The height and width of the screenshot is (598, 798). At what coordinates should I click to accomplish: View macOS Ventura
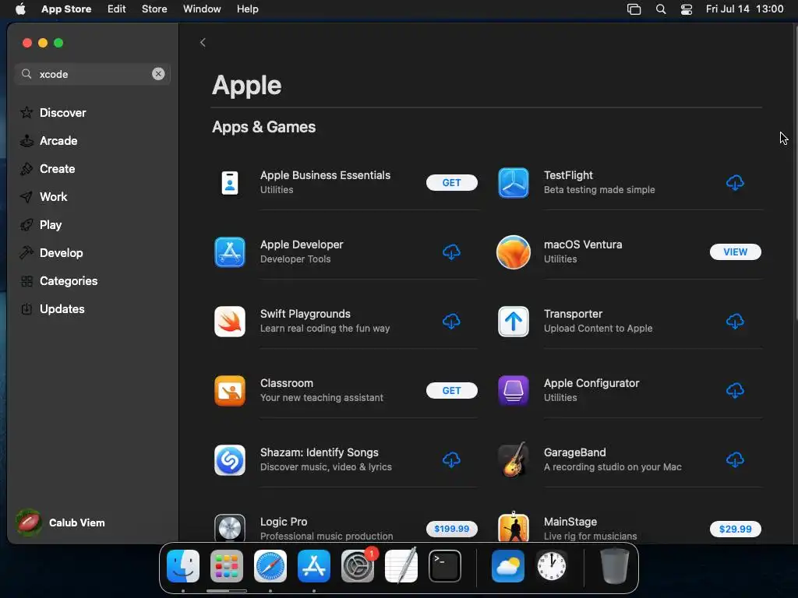pos(735,252)
